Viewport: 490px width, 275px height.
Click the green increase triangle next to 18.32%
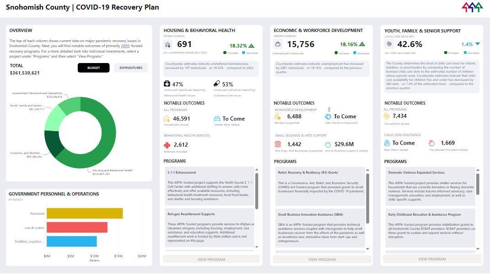[251, 46]
